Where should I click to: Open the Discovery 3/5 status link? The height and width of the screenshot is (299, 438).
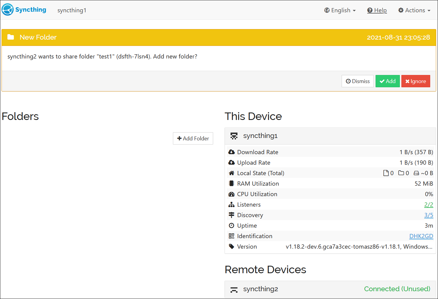pyautogui.click(x=428, y=215)
